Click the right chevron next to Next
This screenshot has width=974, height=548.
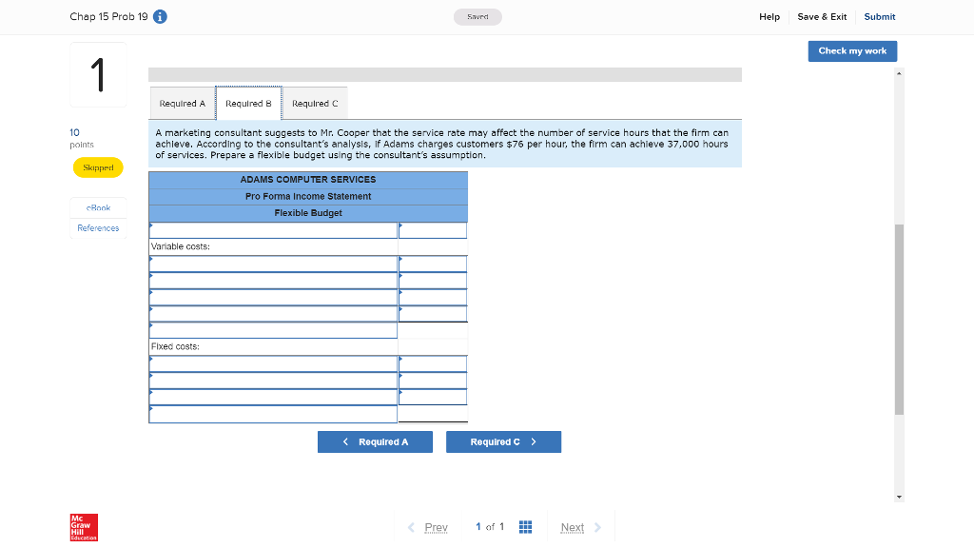pyautogui.click(x=597, y=526)
